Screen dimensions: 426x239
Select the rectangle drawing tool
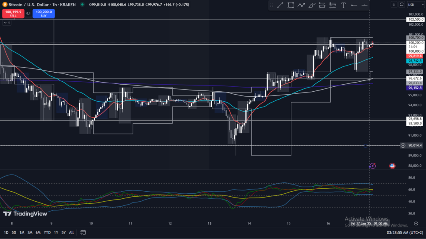290,5
